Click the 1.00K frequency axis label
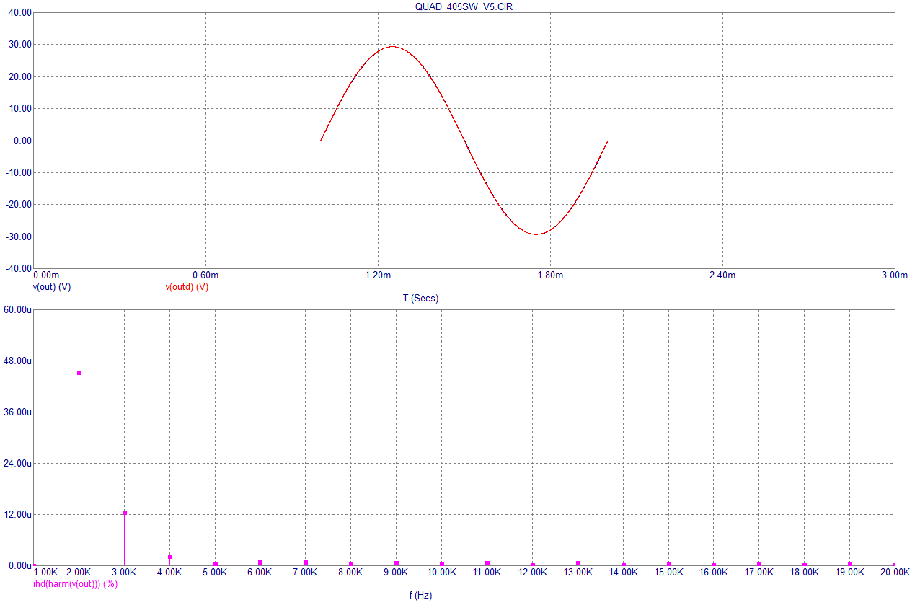The width and height of the screenshot is (920, 605). click(46, 572)
